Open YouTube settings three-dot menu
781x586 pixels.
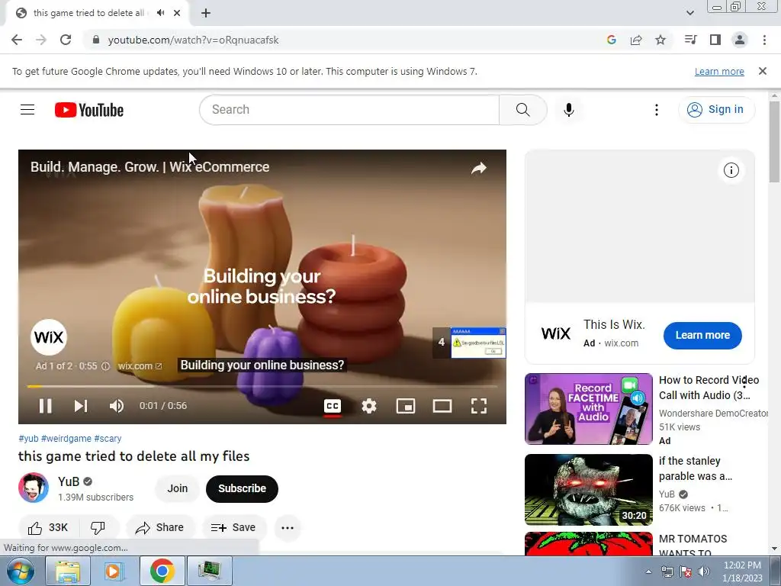(x=657, y=110)
